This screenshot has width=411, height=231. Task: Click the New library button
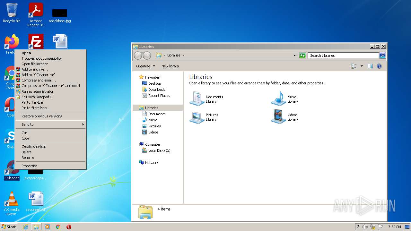coord(170,66)
